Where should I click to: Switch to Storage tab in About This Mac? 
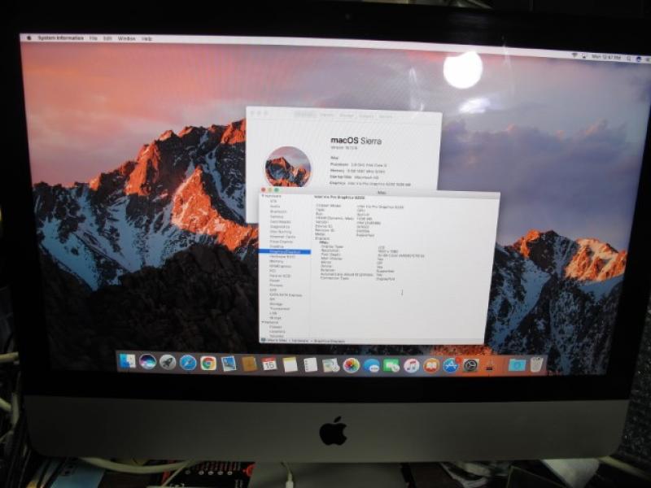(x=347, y=115)
